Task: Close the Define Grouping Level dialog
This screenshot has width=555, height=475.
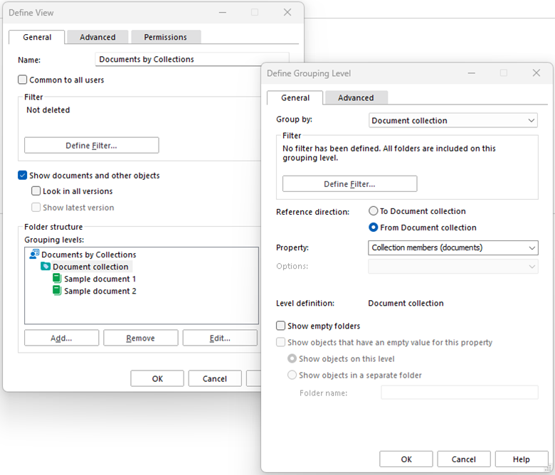Action: tap(536, 73)
